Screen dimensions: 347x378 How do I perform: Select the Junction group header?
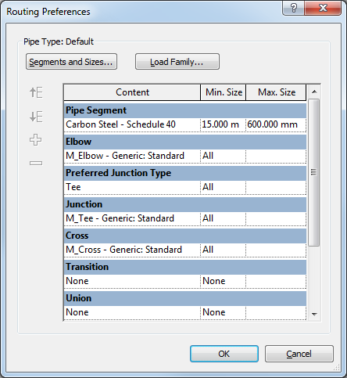point(185,204)
